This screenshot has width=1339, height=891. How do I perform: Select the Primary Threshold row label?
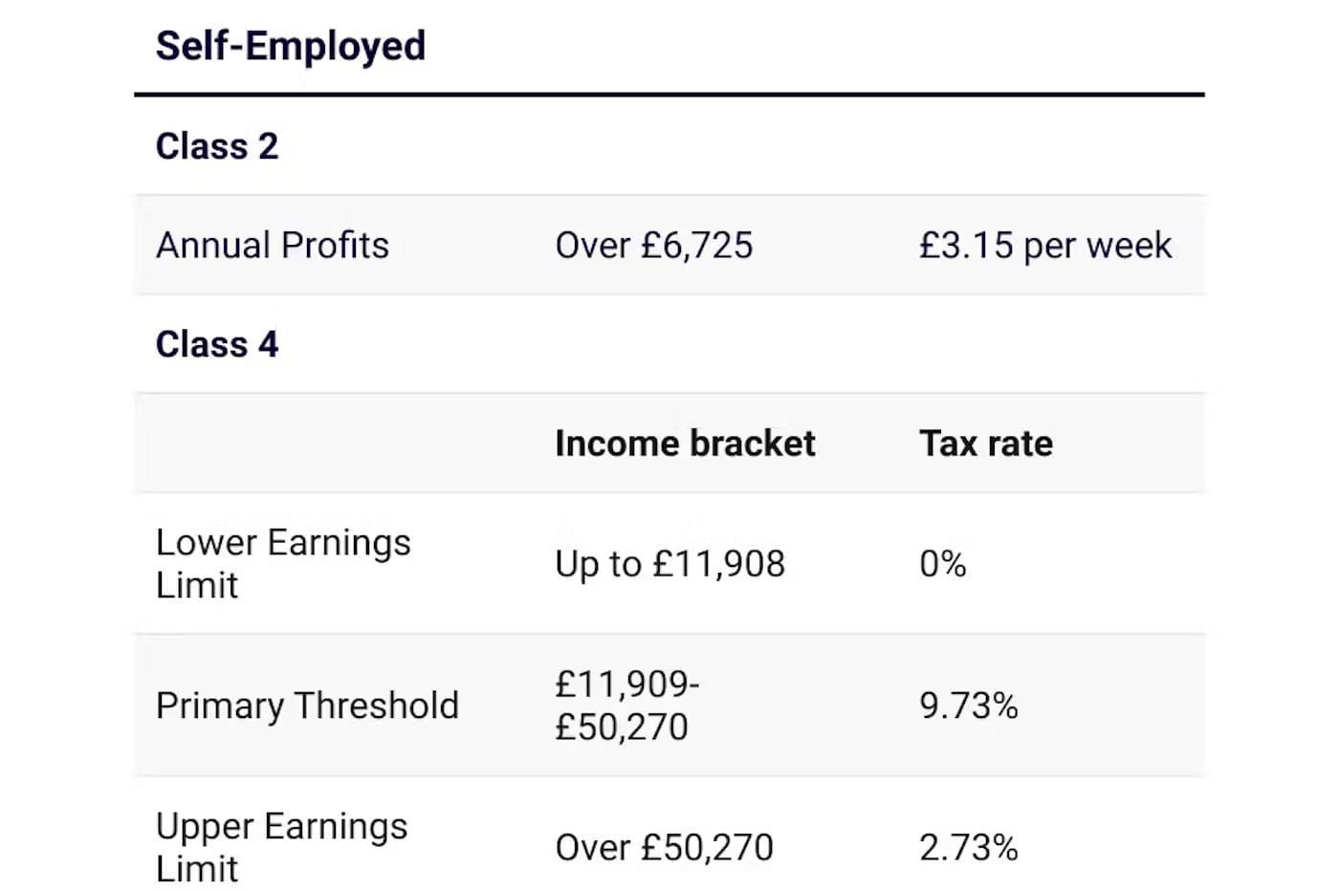coord(307,706)
